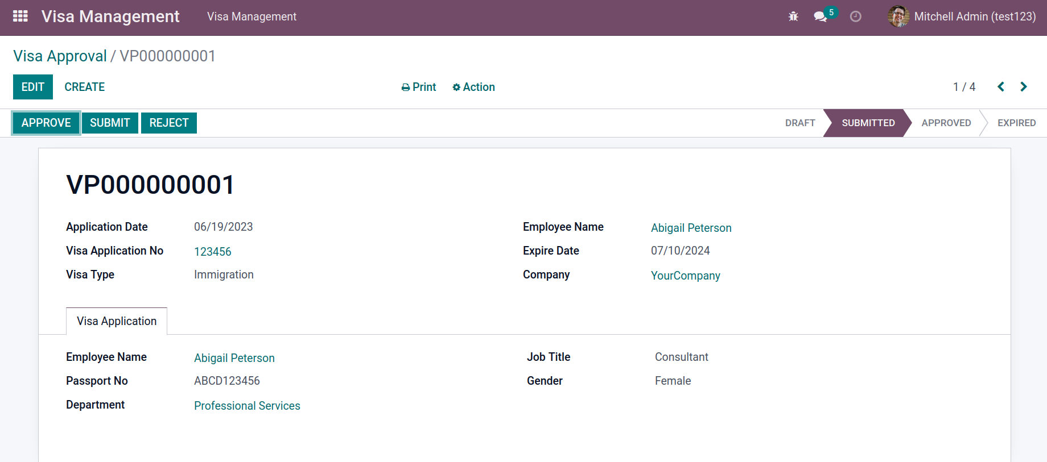Click the debug bug icon

click(x=793, y=16)
